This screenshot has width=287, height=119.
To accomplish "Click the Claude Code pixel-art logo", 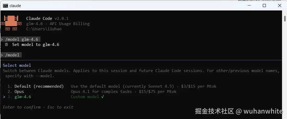I will tap(11, 24).
